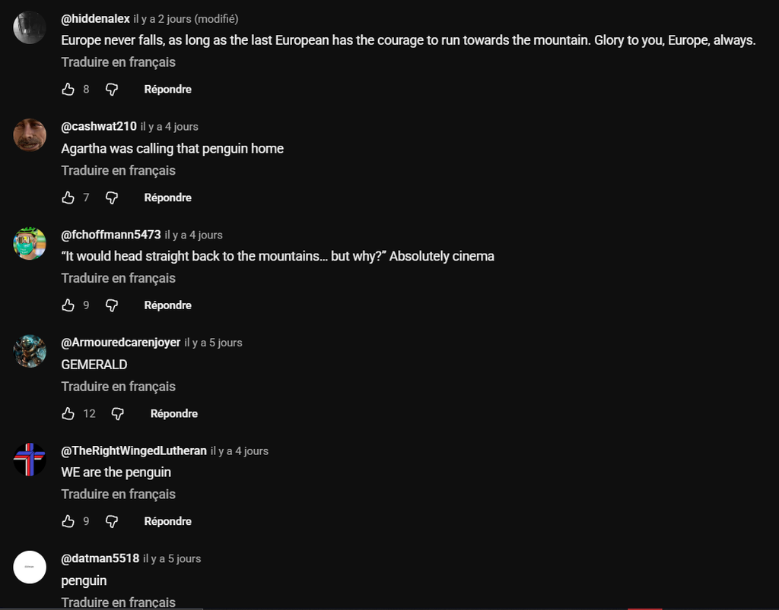Dislike the comment by @TheRightWingedLutheran

tap(112, 522)
